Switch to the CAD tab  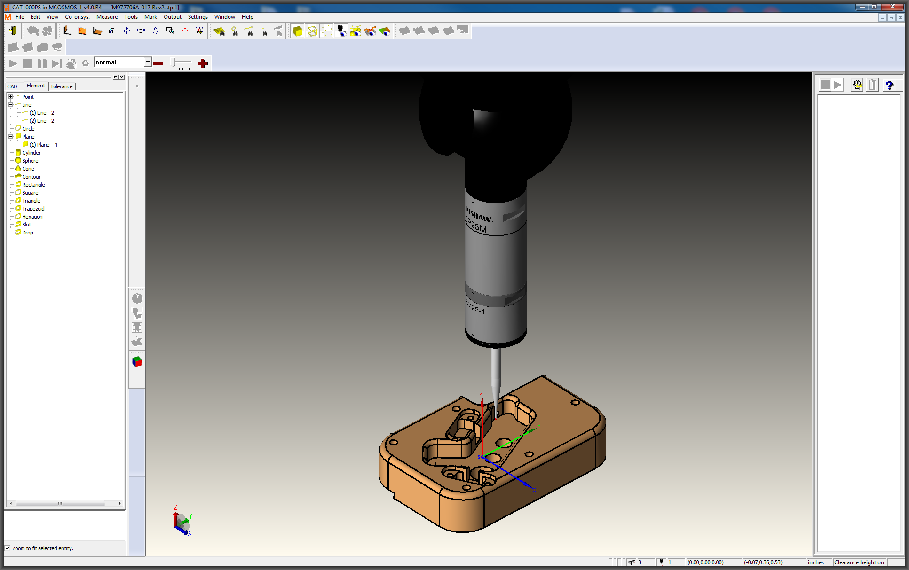pos(12,86)
